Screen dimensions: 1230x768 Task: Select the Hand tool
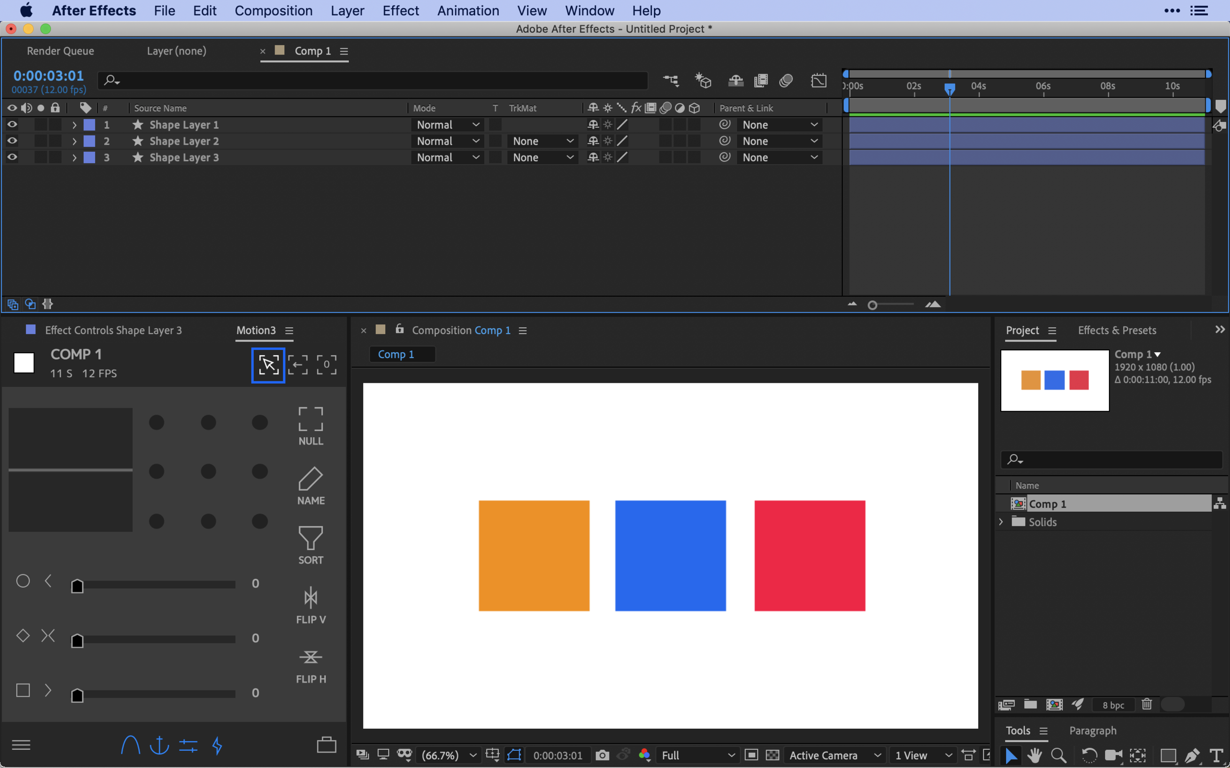[1034, 756]
